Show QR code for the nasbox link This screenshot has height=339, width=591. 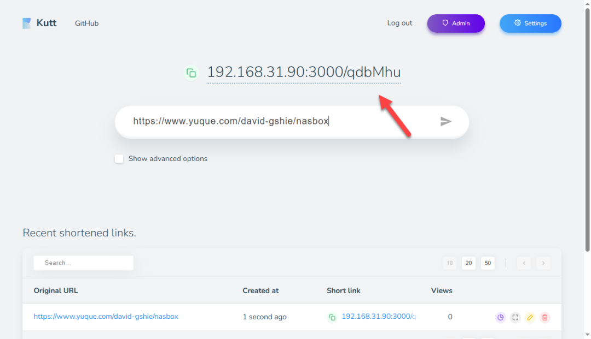(x=515, y=317)
